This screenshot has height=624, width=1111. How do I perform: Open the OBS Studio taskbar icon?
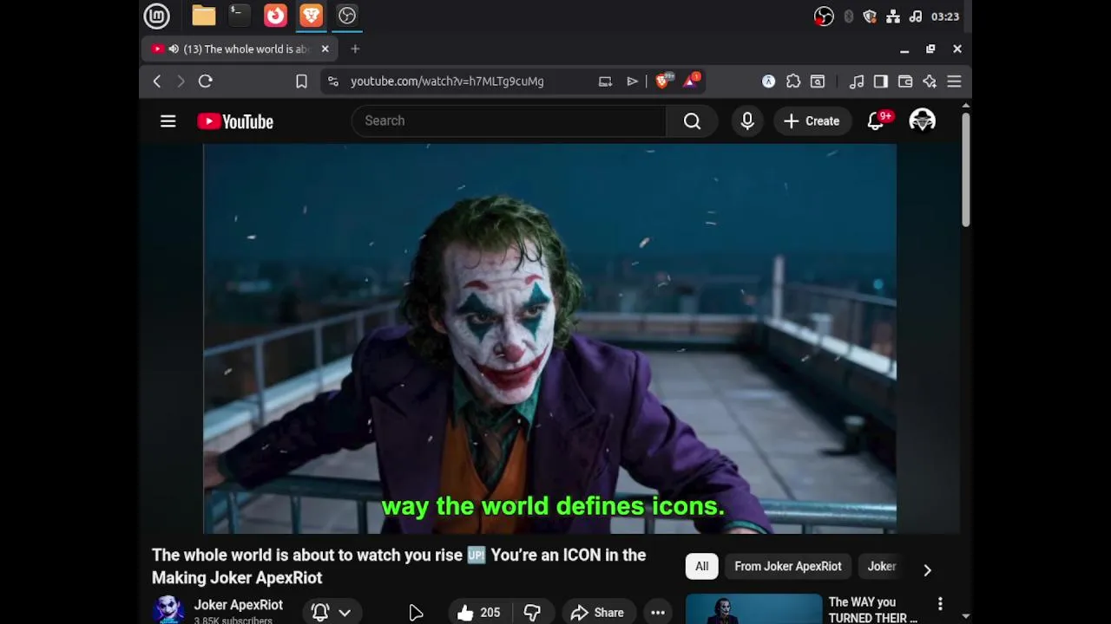347,16
